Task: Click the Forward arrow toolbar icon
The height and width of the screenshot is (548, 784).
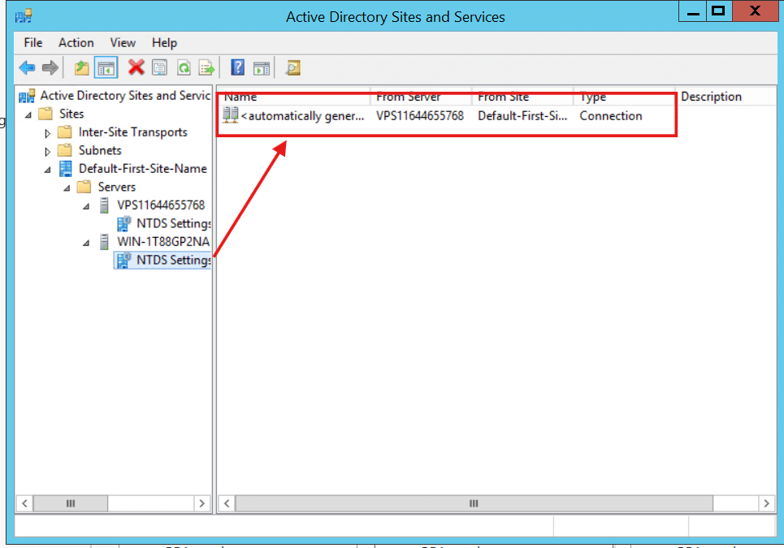Action: pyautogui.click(x=50, y=67)
